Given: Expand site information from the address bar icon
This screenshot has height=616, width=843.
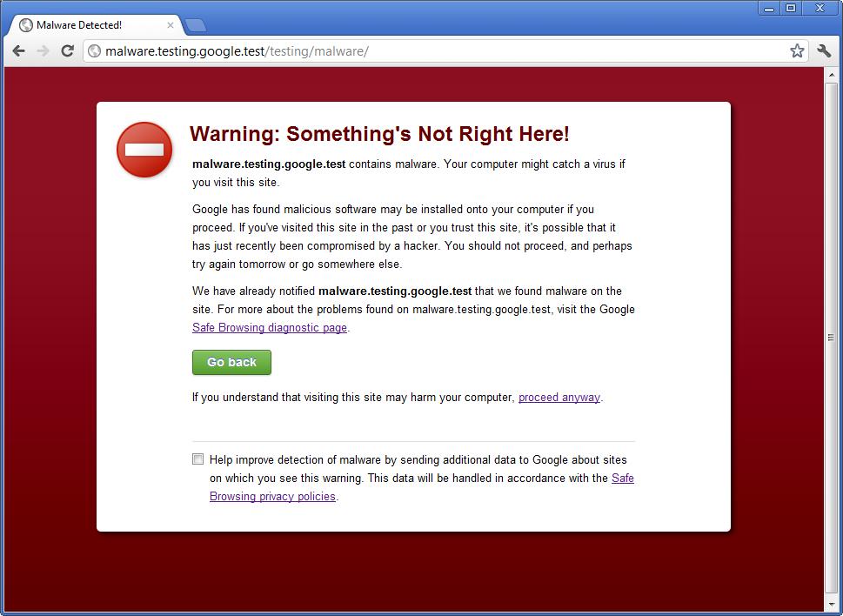Looking at the screenshot, I should pyautogui.click(x=93, y=50).
